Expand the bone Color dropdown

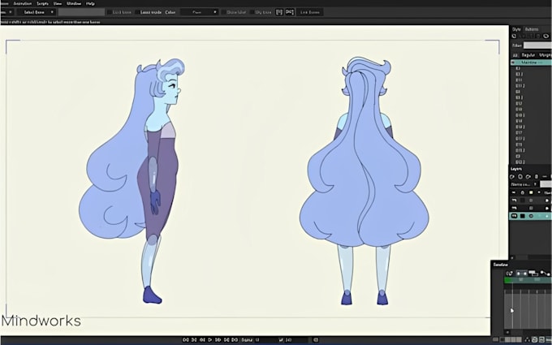click(199, 12)
